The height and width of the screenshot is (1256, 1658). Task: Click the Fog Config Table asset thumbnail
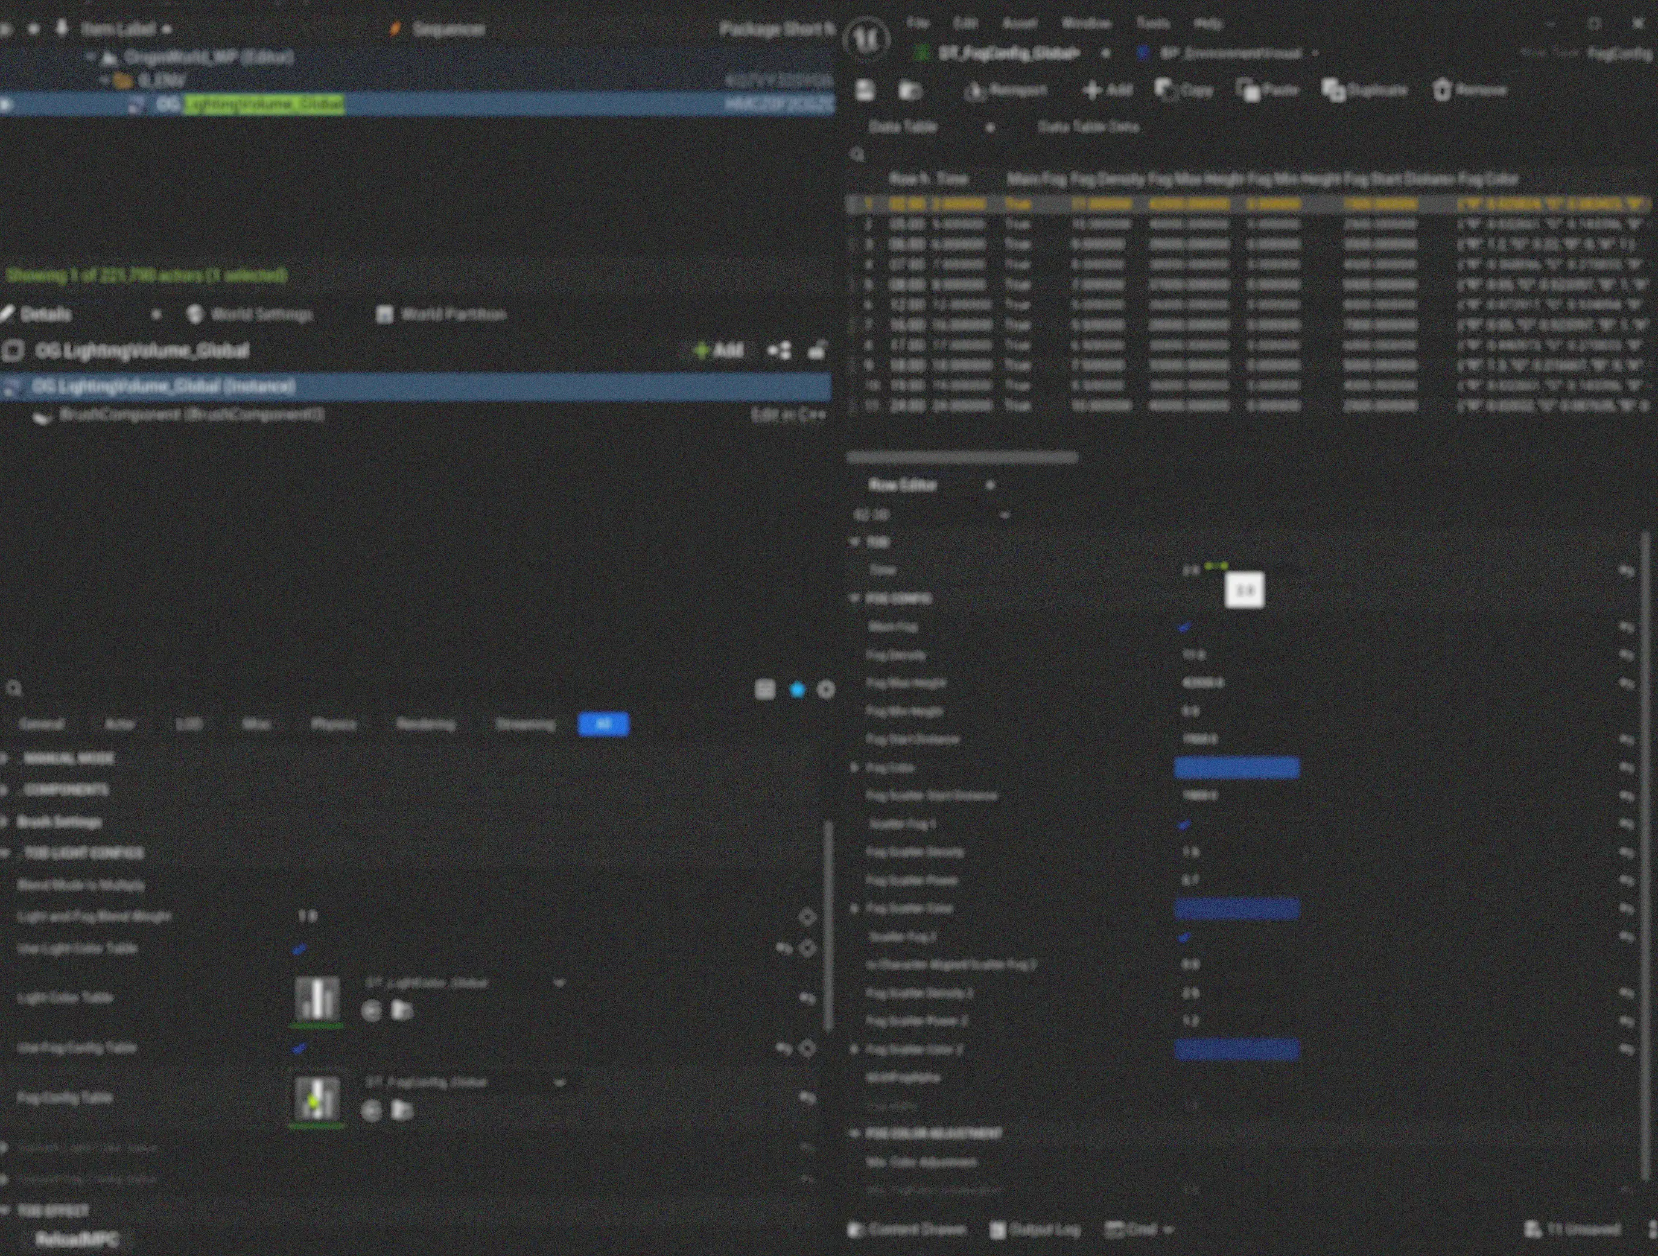click(x=317, y=1099)
